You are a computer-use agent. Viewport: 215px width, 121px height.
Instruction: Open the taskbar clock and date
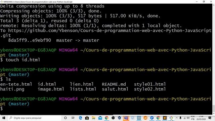(x=201, y=118)
